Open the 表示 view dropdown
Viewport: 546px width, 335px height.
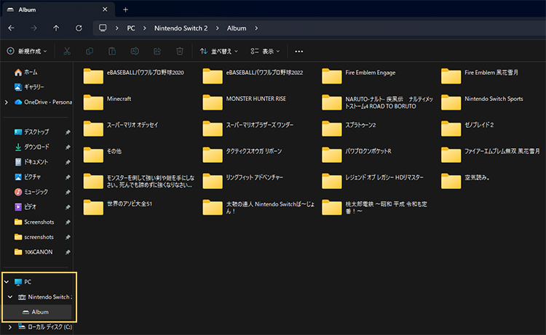click(266, 52)
